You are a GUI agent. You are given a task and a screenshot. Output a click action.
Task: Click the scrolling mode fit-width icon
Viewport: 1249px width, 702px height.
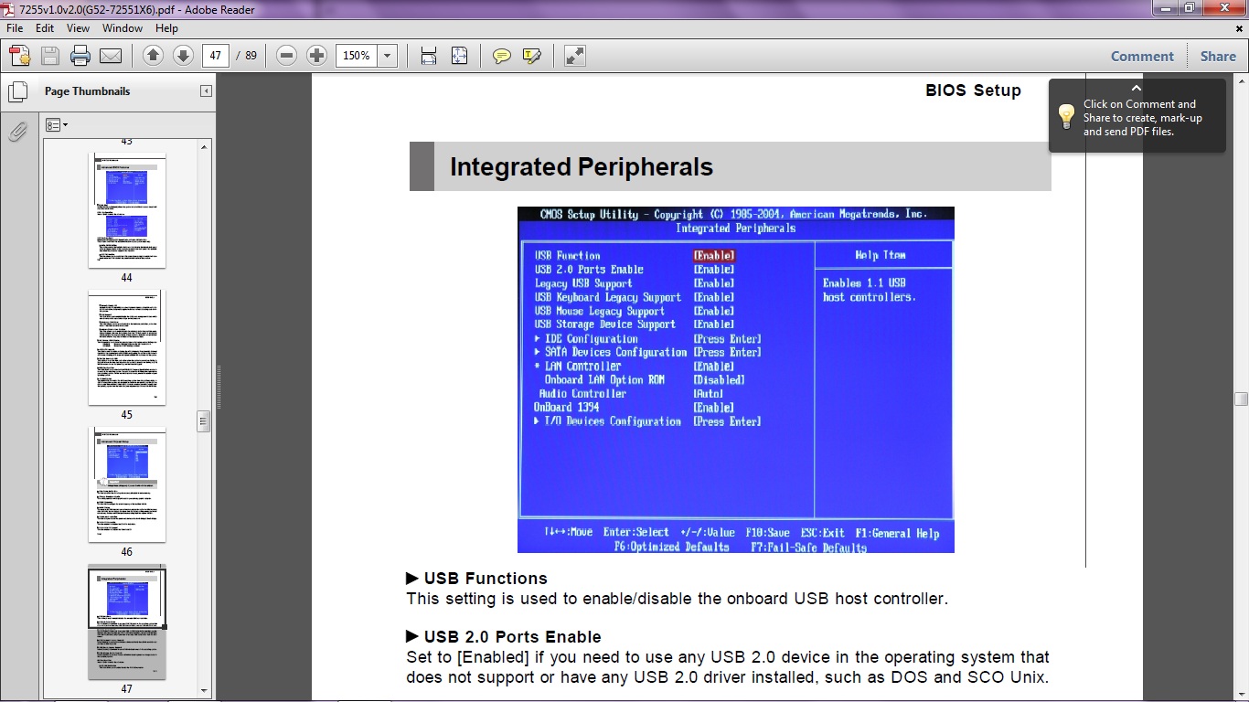(429, 56)
